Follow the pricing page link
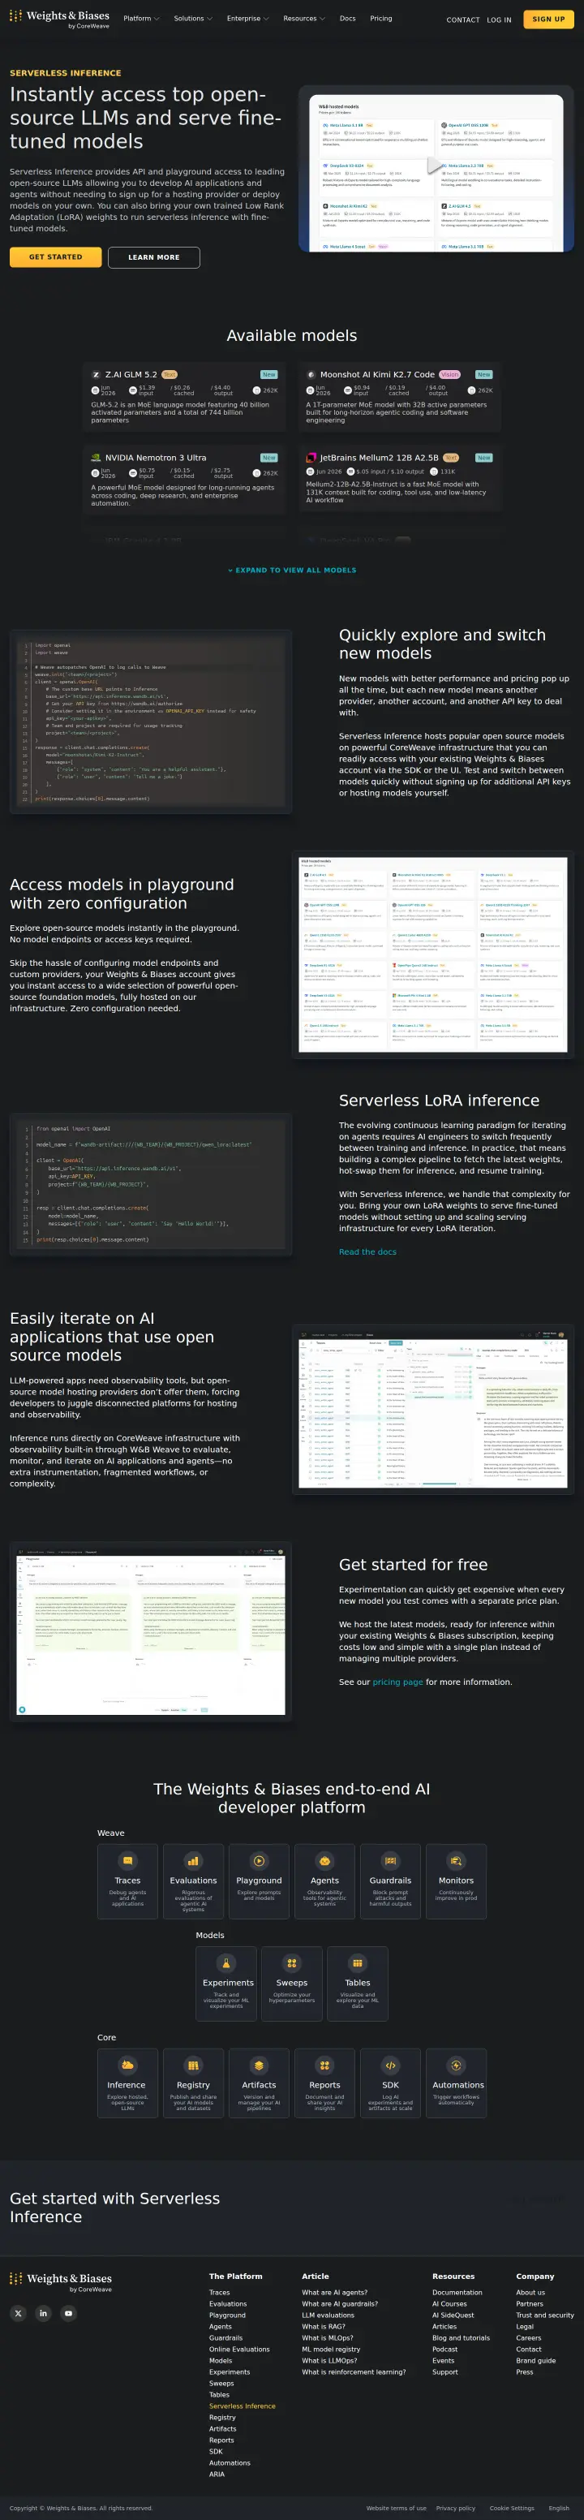584x2520 pixels. click(x=397, y=1682)
